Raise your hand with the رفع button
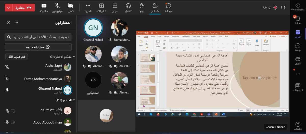 click(142, 8)
